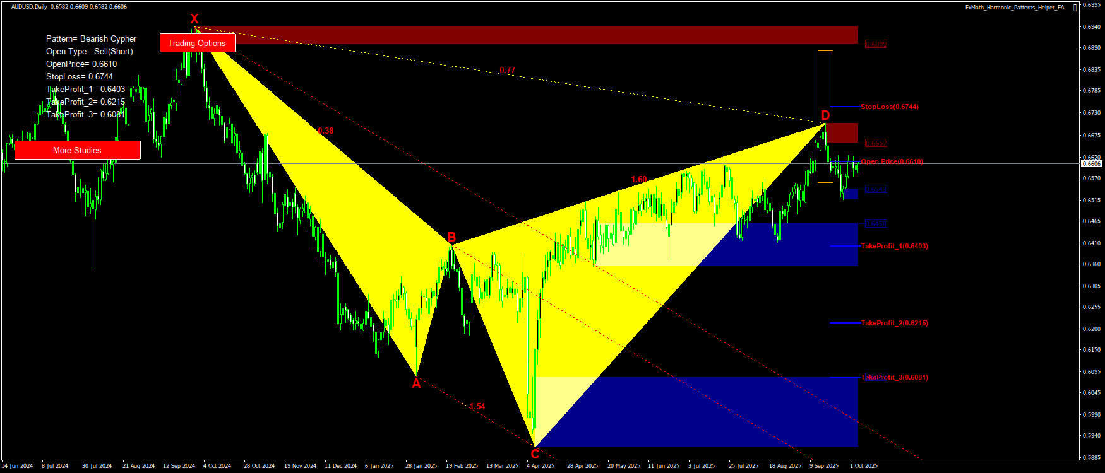1105x473 pixels.
Task: Click the TakeProfit_2(0.6215) level label
Action: point(894,323)
